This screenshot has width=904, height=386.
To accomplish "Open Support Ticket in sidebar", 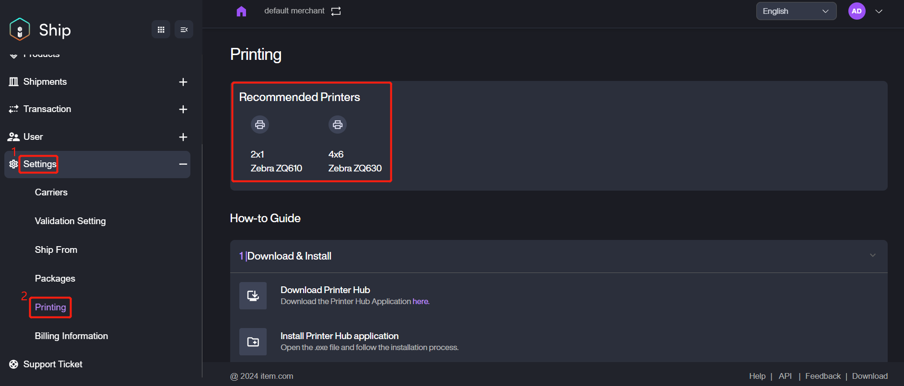I will 53,364.
